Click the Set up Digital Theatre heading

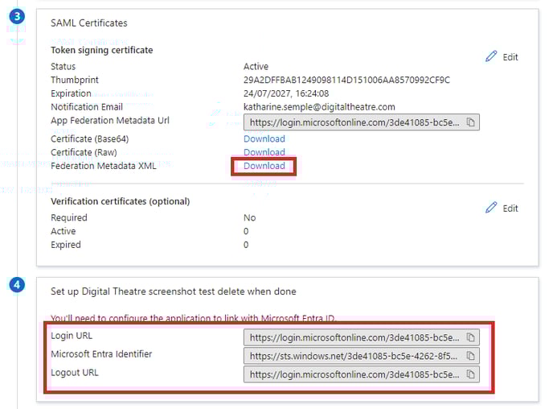(x=174, y=291)
